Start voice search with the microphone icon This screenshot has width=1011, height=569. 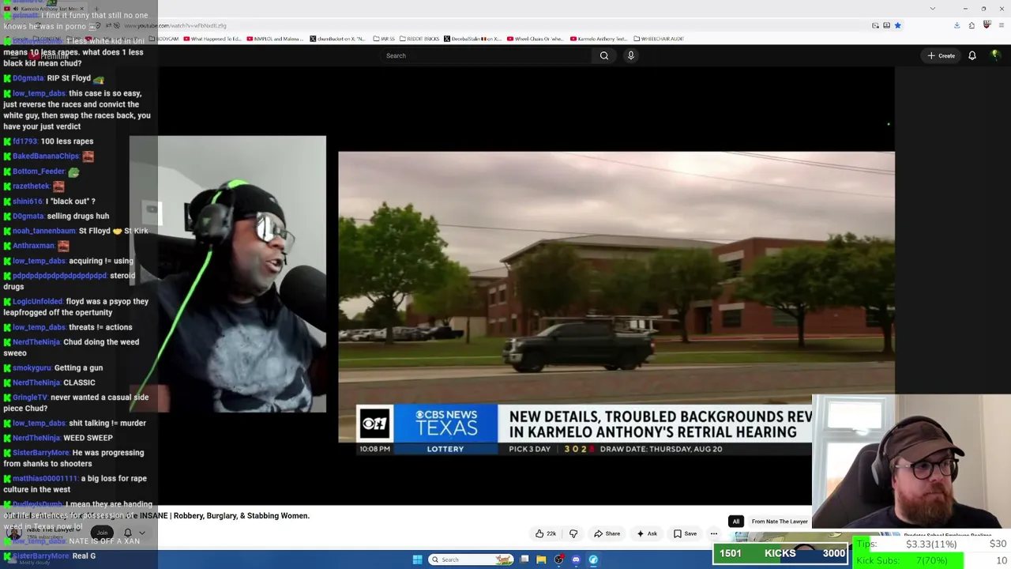pos(630,55)
